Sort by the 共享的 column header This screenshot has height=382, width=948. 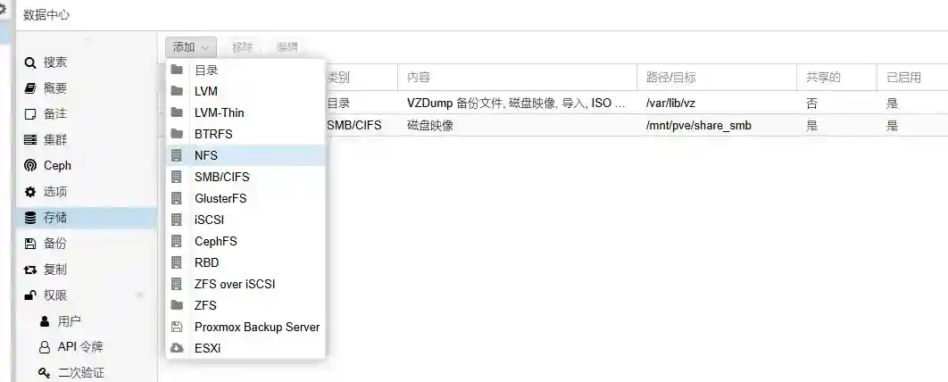click(x=836, y=78)
